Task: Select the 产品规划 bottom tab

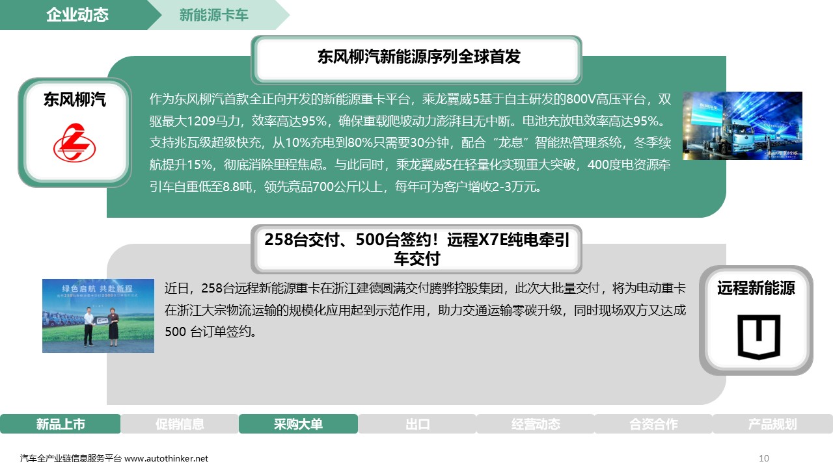Action: 772,424
